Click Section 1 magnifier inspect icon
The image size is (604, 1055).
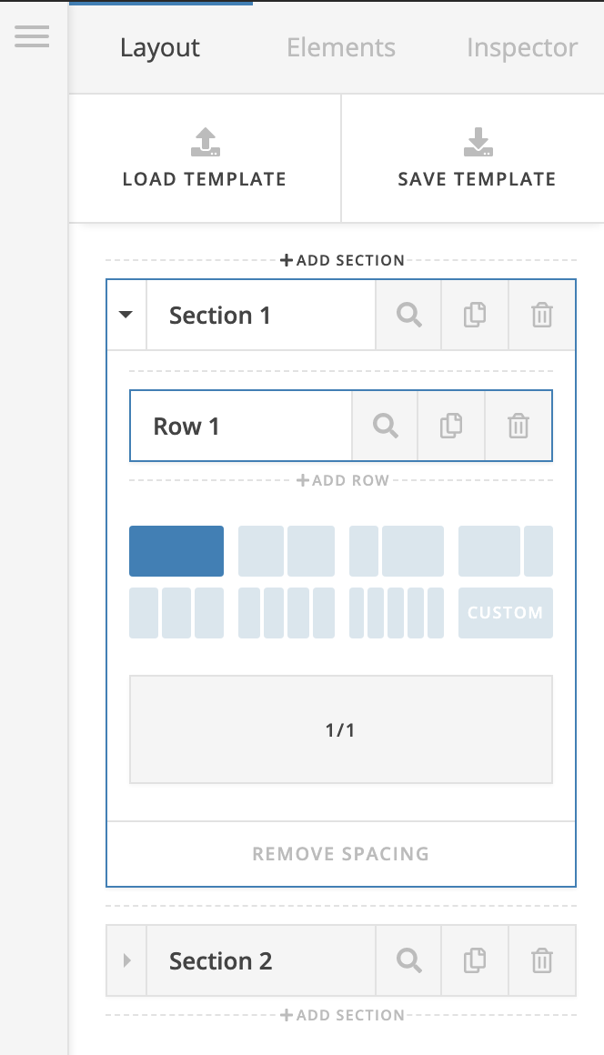[x=409, y=315]
